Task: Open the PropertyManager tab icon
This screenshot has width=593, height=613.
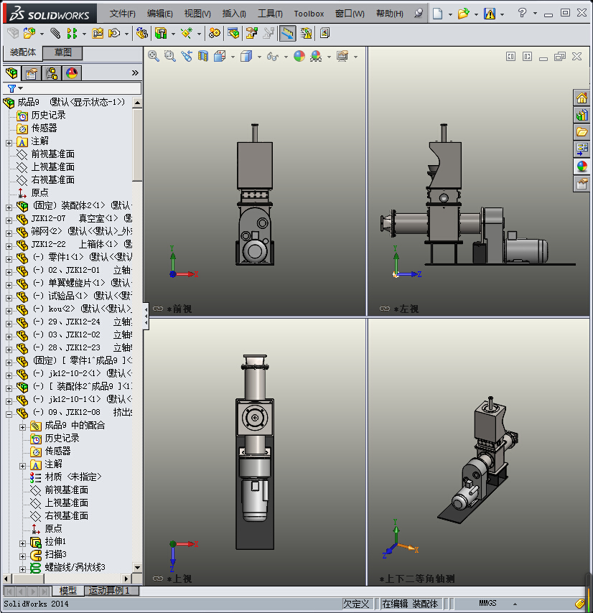Action: tap(32, 73)
